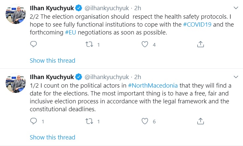The width and height of the screenshot is (243, 146).
Task: Reply to the 1/2 NorthMacedonia tweet
Action: pyautogui.click(x=34, y=121)
